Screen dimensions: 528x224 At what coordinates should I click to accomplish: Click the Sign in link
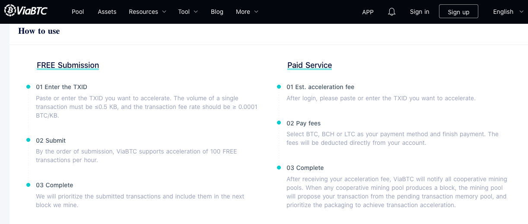[x=420, y=12]
